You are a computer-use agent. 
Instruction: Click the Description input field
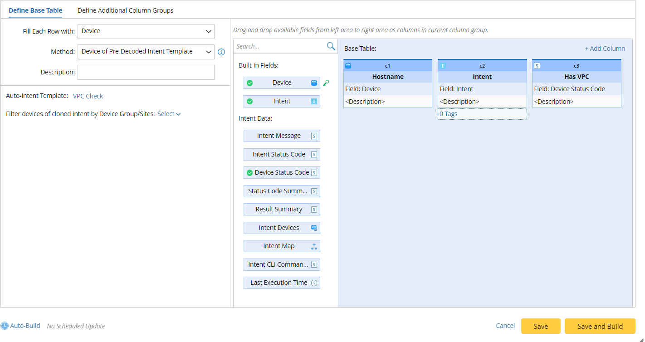pyautogui.click(x=146, y=73)
